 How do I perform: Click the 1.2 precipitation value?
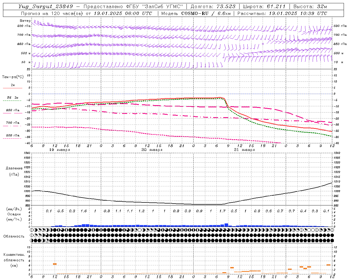pyautogui.click(x=141, y=211)
